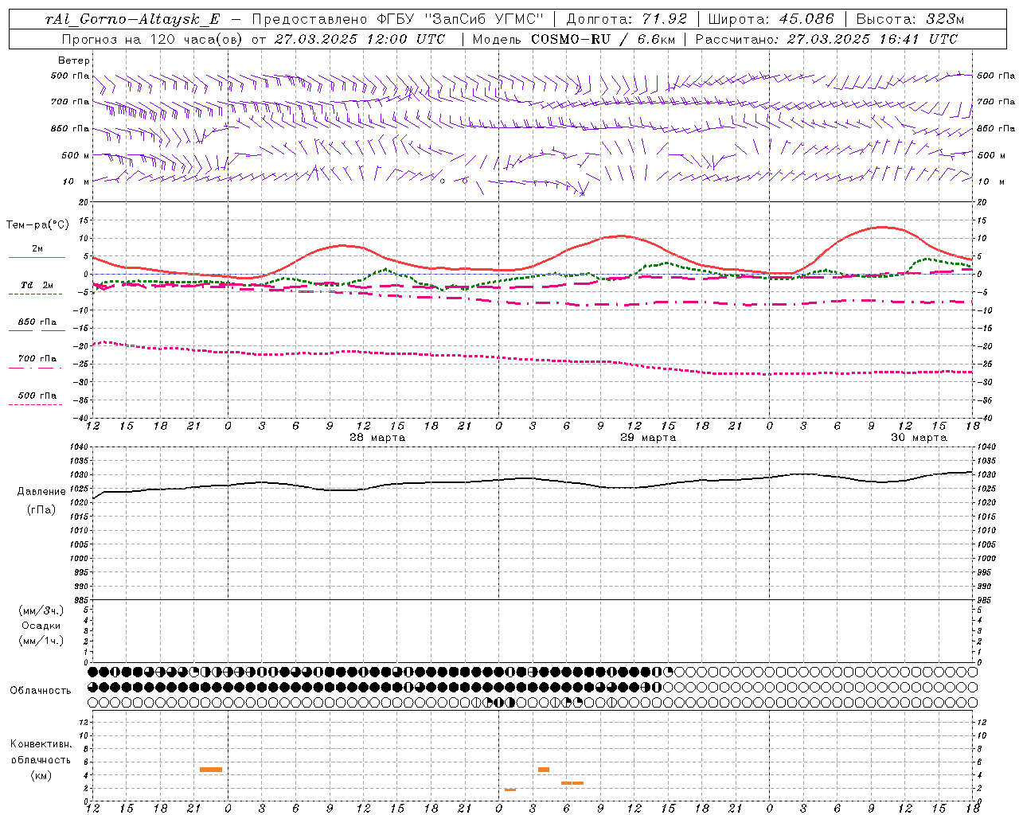The image size is (1019, 815).
Task: Click the station name rAl_Gorno-Altaysk_E
Action: 133,20
